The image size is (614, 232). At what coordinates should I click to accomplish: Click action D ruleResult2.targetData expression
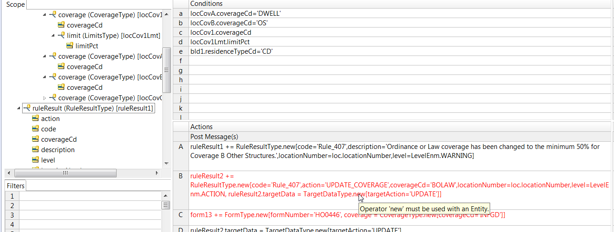400,229
